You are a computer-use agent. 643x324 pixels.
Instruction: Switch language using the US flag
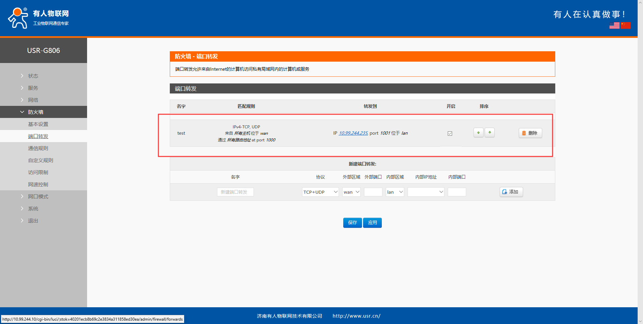coord(614,25)
